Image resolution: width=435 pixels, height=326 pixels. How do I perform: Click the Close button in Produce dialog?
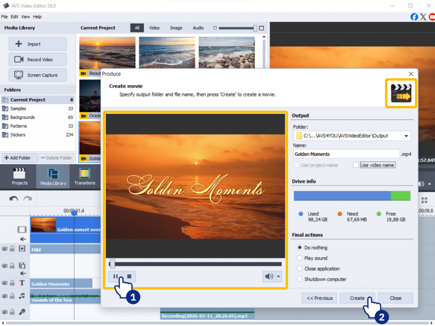pyautogui.click(x=395, y=298)
